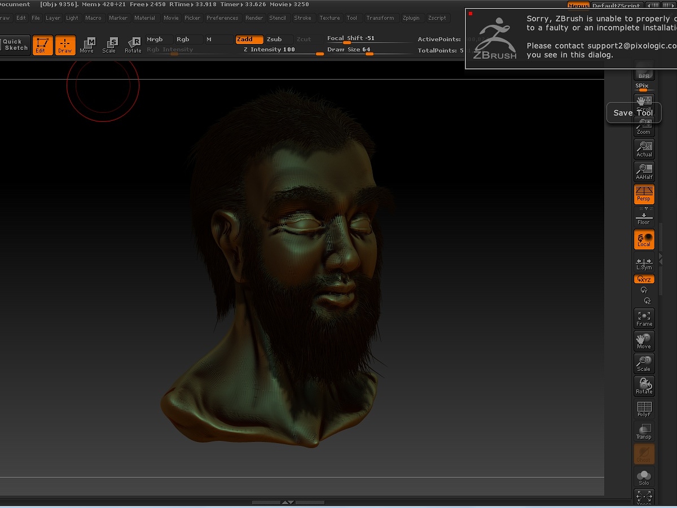This screenshot has width=677, height=508.
Task: Open the Texture menu
Action: point(329,18)
